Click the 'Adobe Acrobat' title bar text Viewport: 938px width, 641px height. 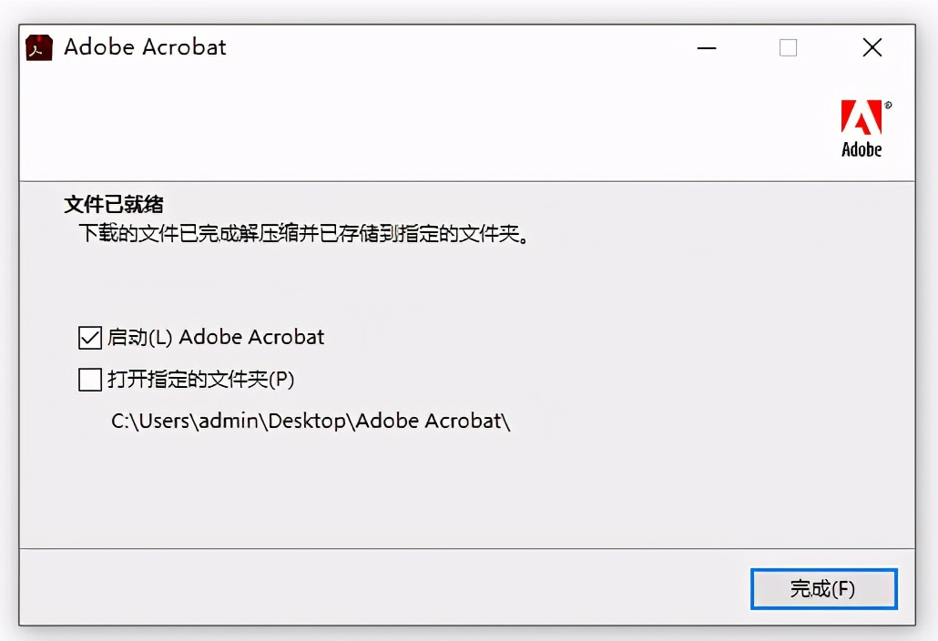146,46
